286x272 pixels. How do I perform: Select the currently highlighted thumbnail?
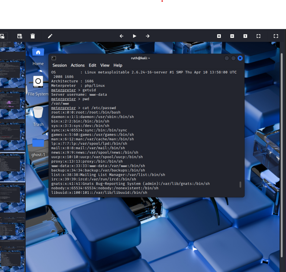13,167
